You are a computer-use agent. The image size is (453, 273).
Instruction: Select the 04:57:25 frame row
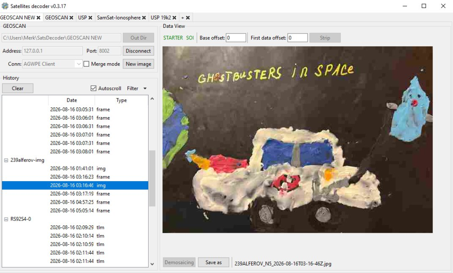pyautogui.click(x=75, y=202)
